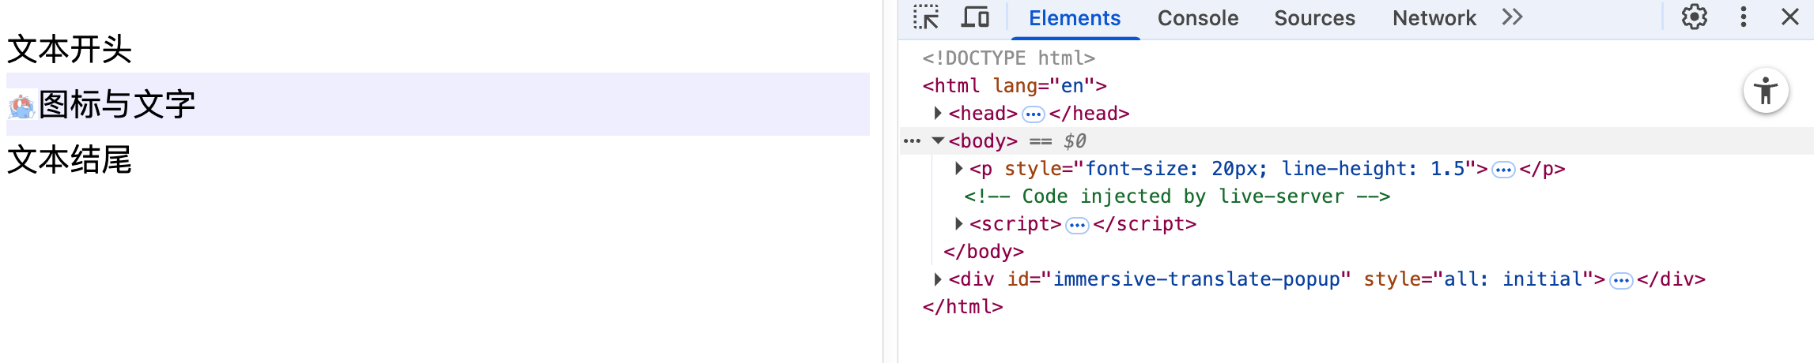Switch to the Console tab

click(x=1198, y=18)
